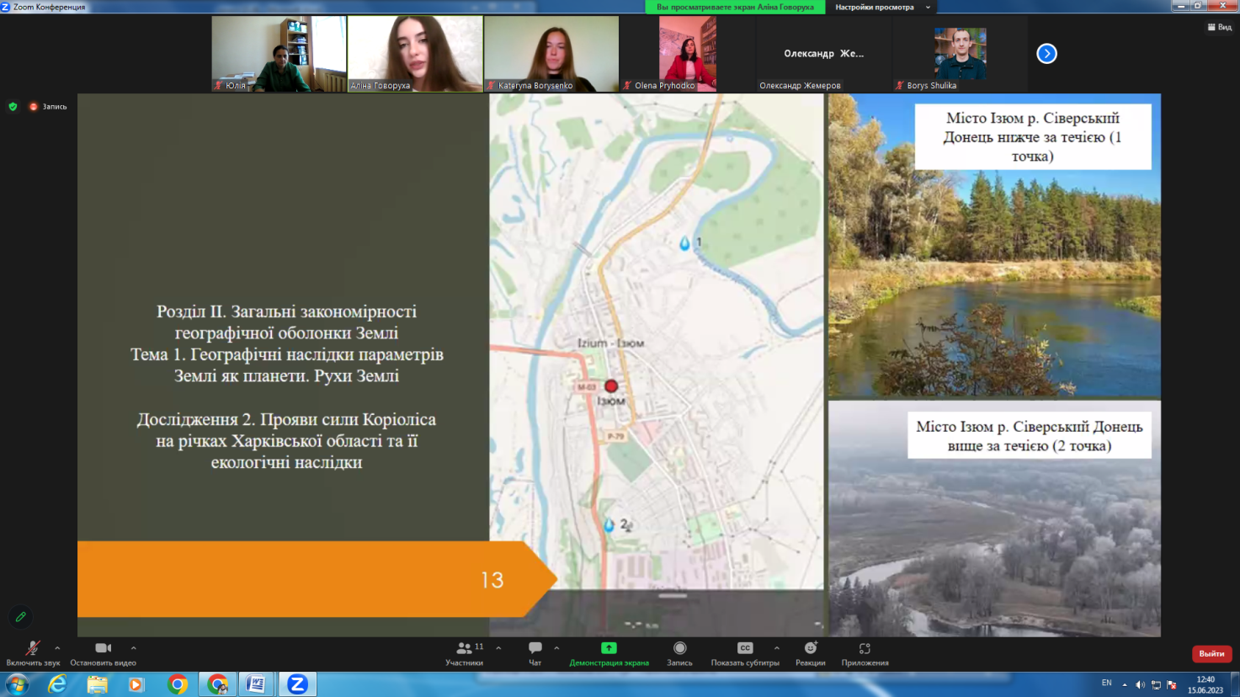1240x697 pixels.
Task: Open the Вид view layout menu
Action: click(1219, 27)
